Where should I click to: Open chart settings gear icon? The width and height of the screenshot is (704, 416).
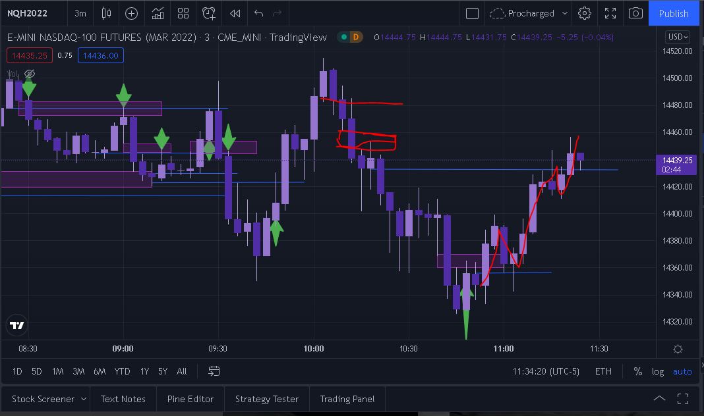click(585, 13)
